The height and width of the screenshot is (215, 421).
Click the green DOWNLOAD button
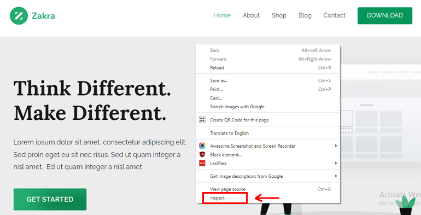385,15
